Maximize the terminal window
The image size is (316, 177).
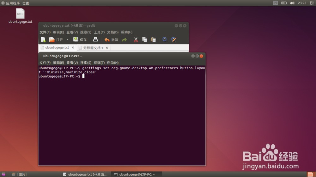coord(197,56)
